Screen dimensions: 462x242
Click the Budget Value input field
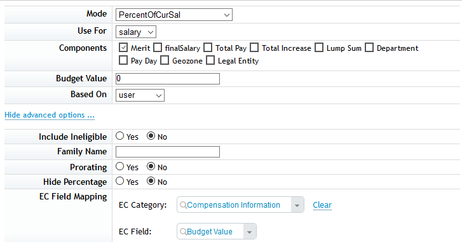[x=168, y=79]
